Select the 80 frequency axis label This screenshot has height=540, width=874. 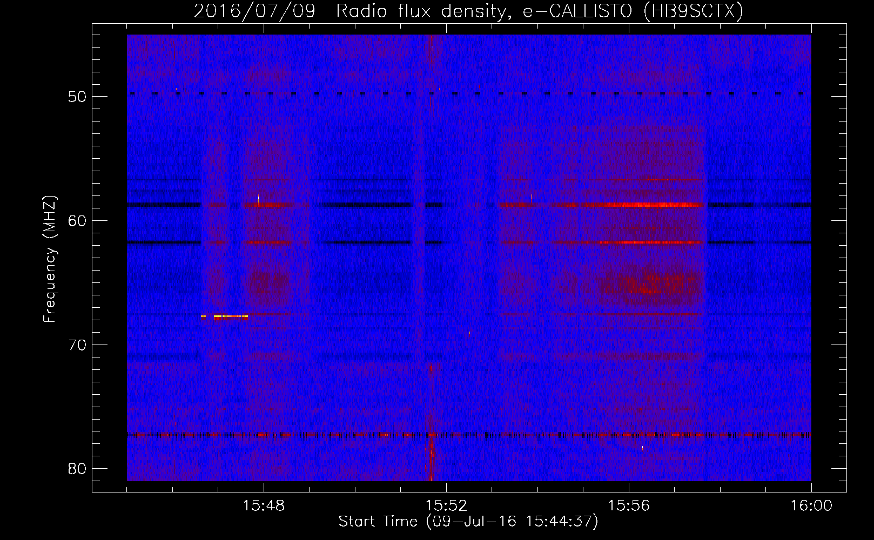pos(77,468)
